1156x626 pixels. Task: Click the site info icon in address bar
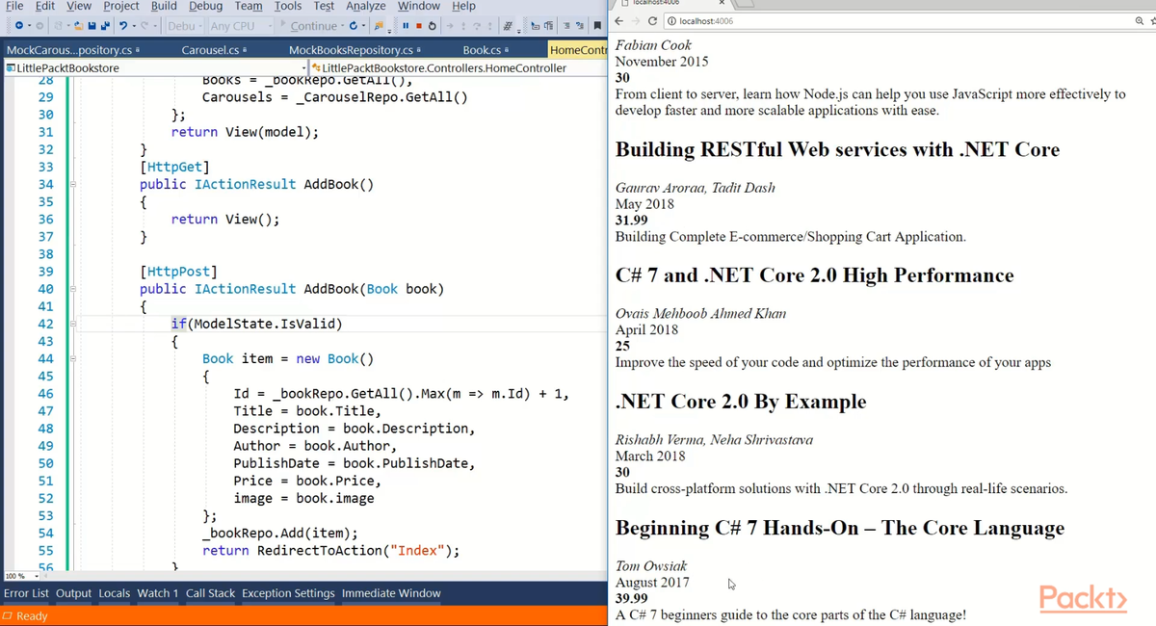(671, 20)
